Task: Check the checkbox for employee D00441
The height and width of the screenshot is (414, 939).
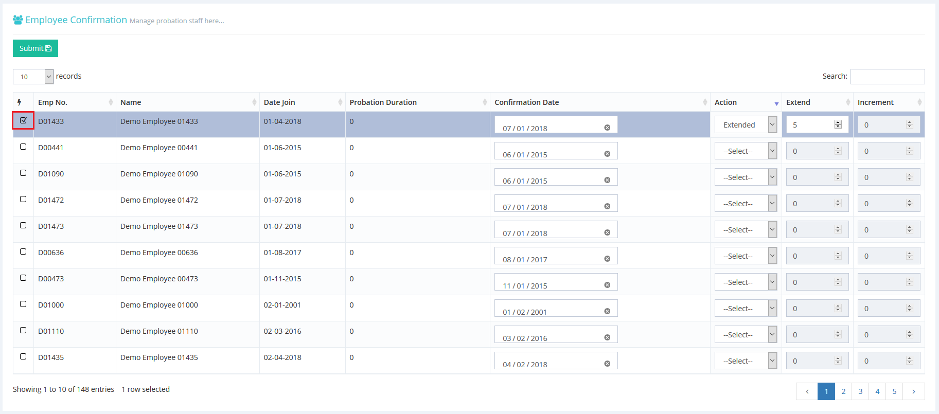Action: point(23,147)
